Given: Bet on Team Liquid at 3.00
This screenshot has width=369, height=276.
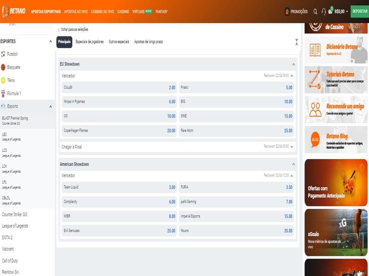Looking at the screenshot, I should [119, 187].
